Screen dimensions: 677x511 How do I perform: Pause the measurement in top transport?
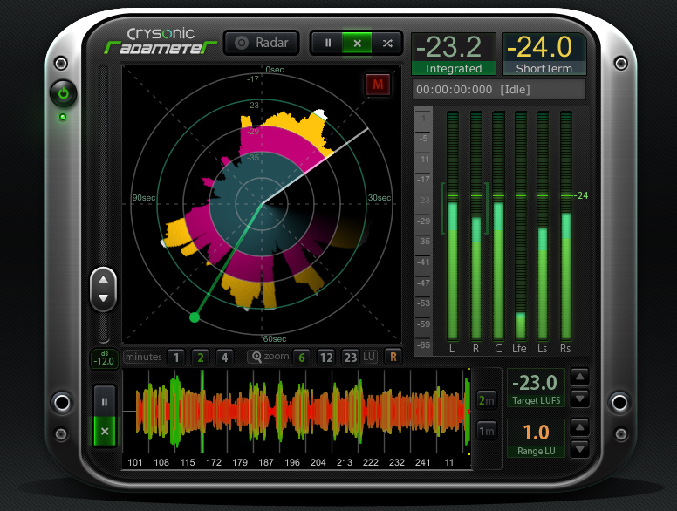point(328,43)
